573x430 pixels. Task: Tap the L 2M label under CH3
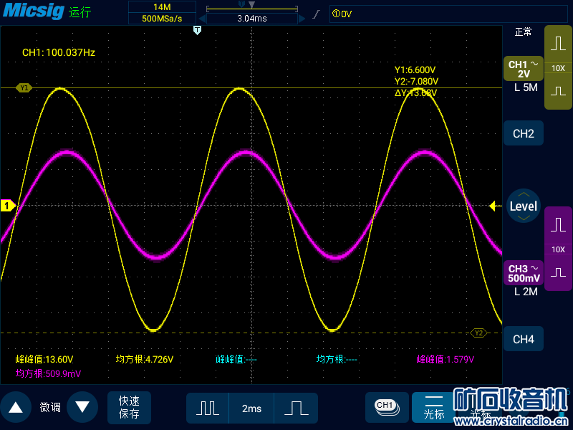[x=526, y=292]
